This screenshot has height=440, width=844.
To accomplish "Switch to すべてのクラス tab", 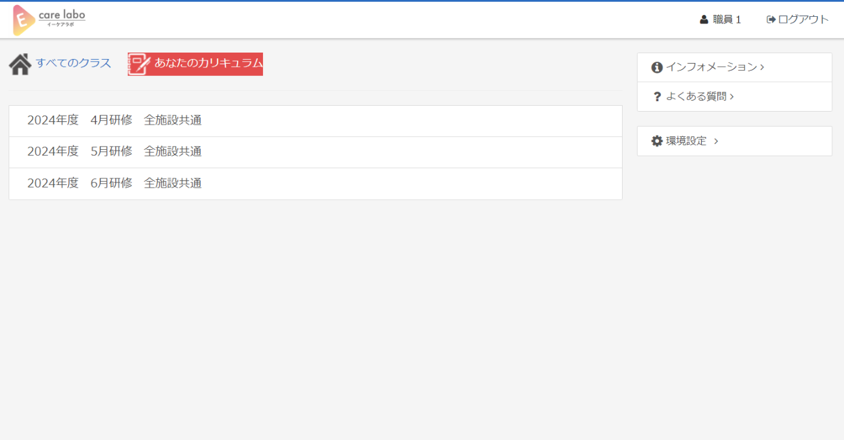I will (x=73, y=63).
